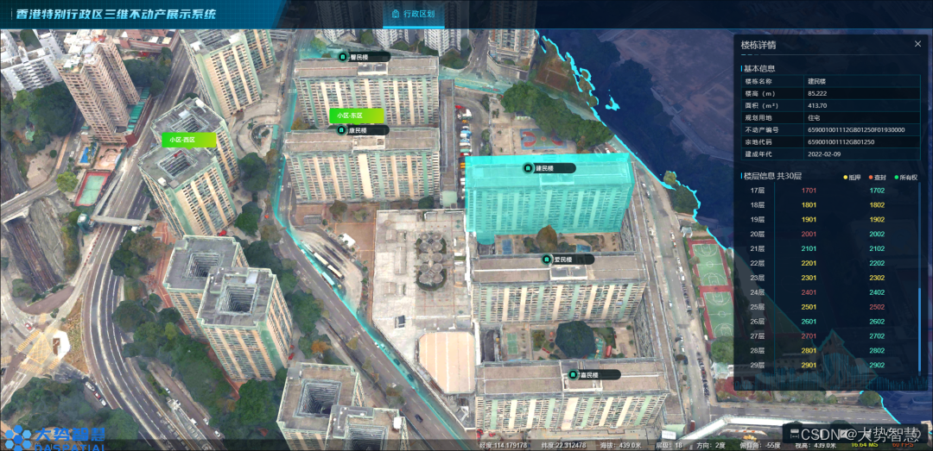Click the 馨民楼 building marker icon

click(343, 57)
